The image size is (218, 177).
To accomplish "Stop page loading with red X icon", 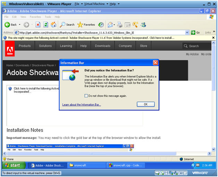I will pyautogui.click(x=38, y=25).
